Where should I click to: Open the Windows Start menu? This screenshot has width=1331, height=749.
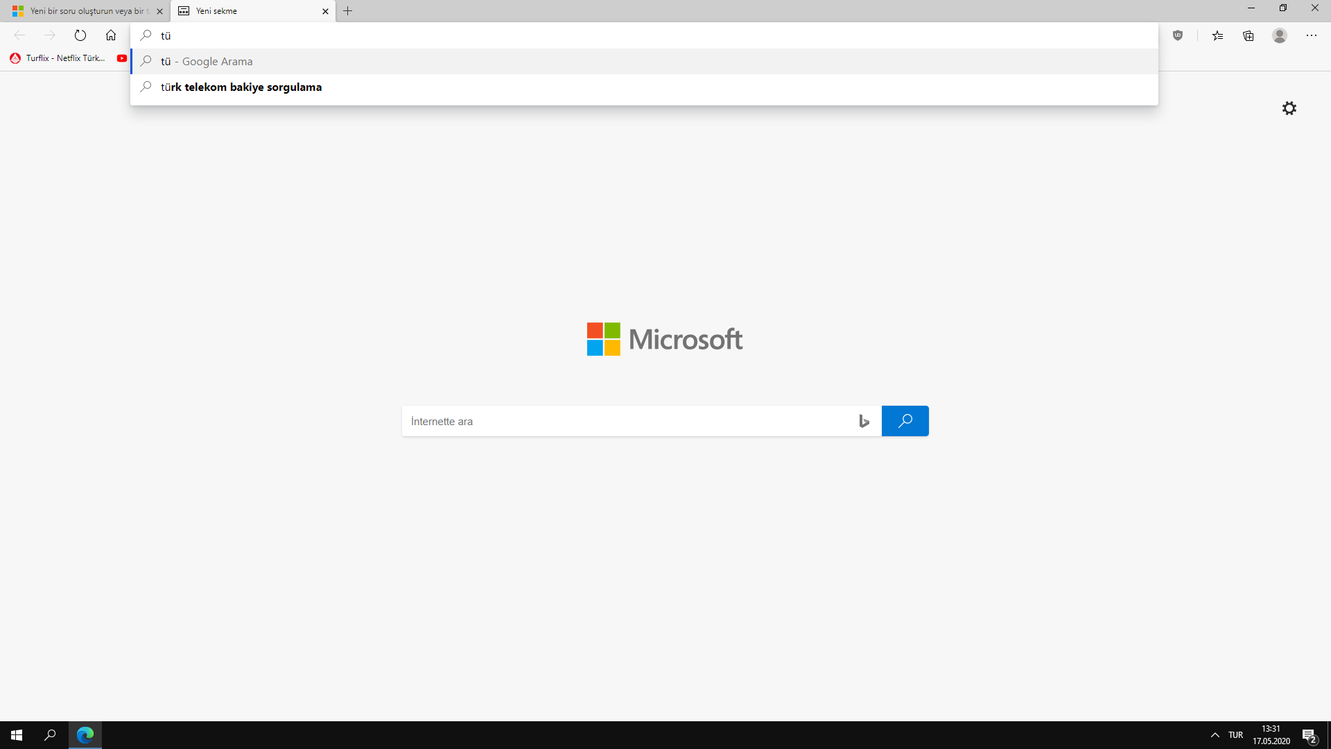pos(17,735)
